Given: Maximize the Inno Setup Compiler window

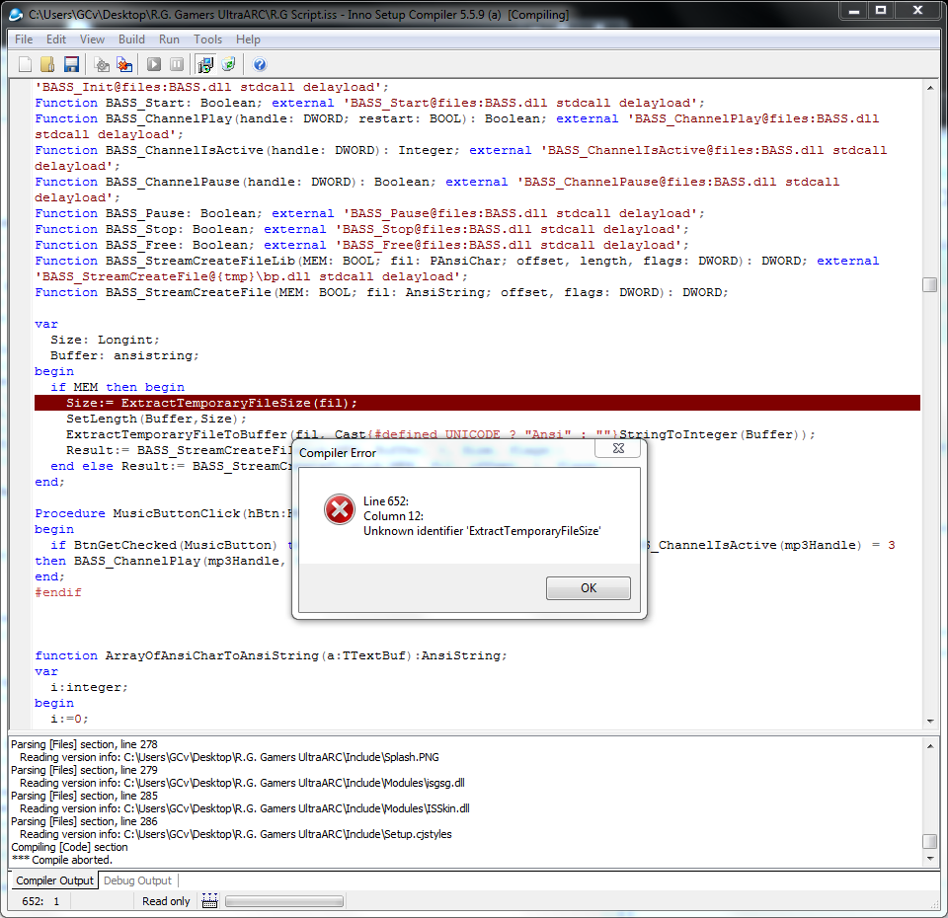Looking at the screenshot, I should 882,10.
